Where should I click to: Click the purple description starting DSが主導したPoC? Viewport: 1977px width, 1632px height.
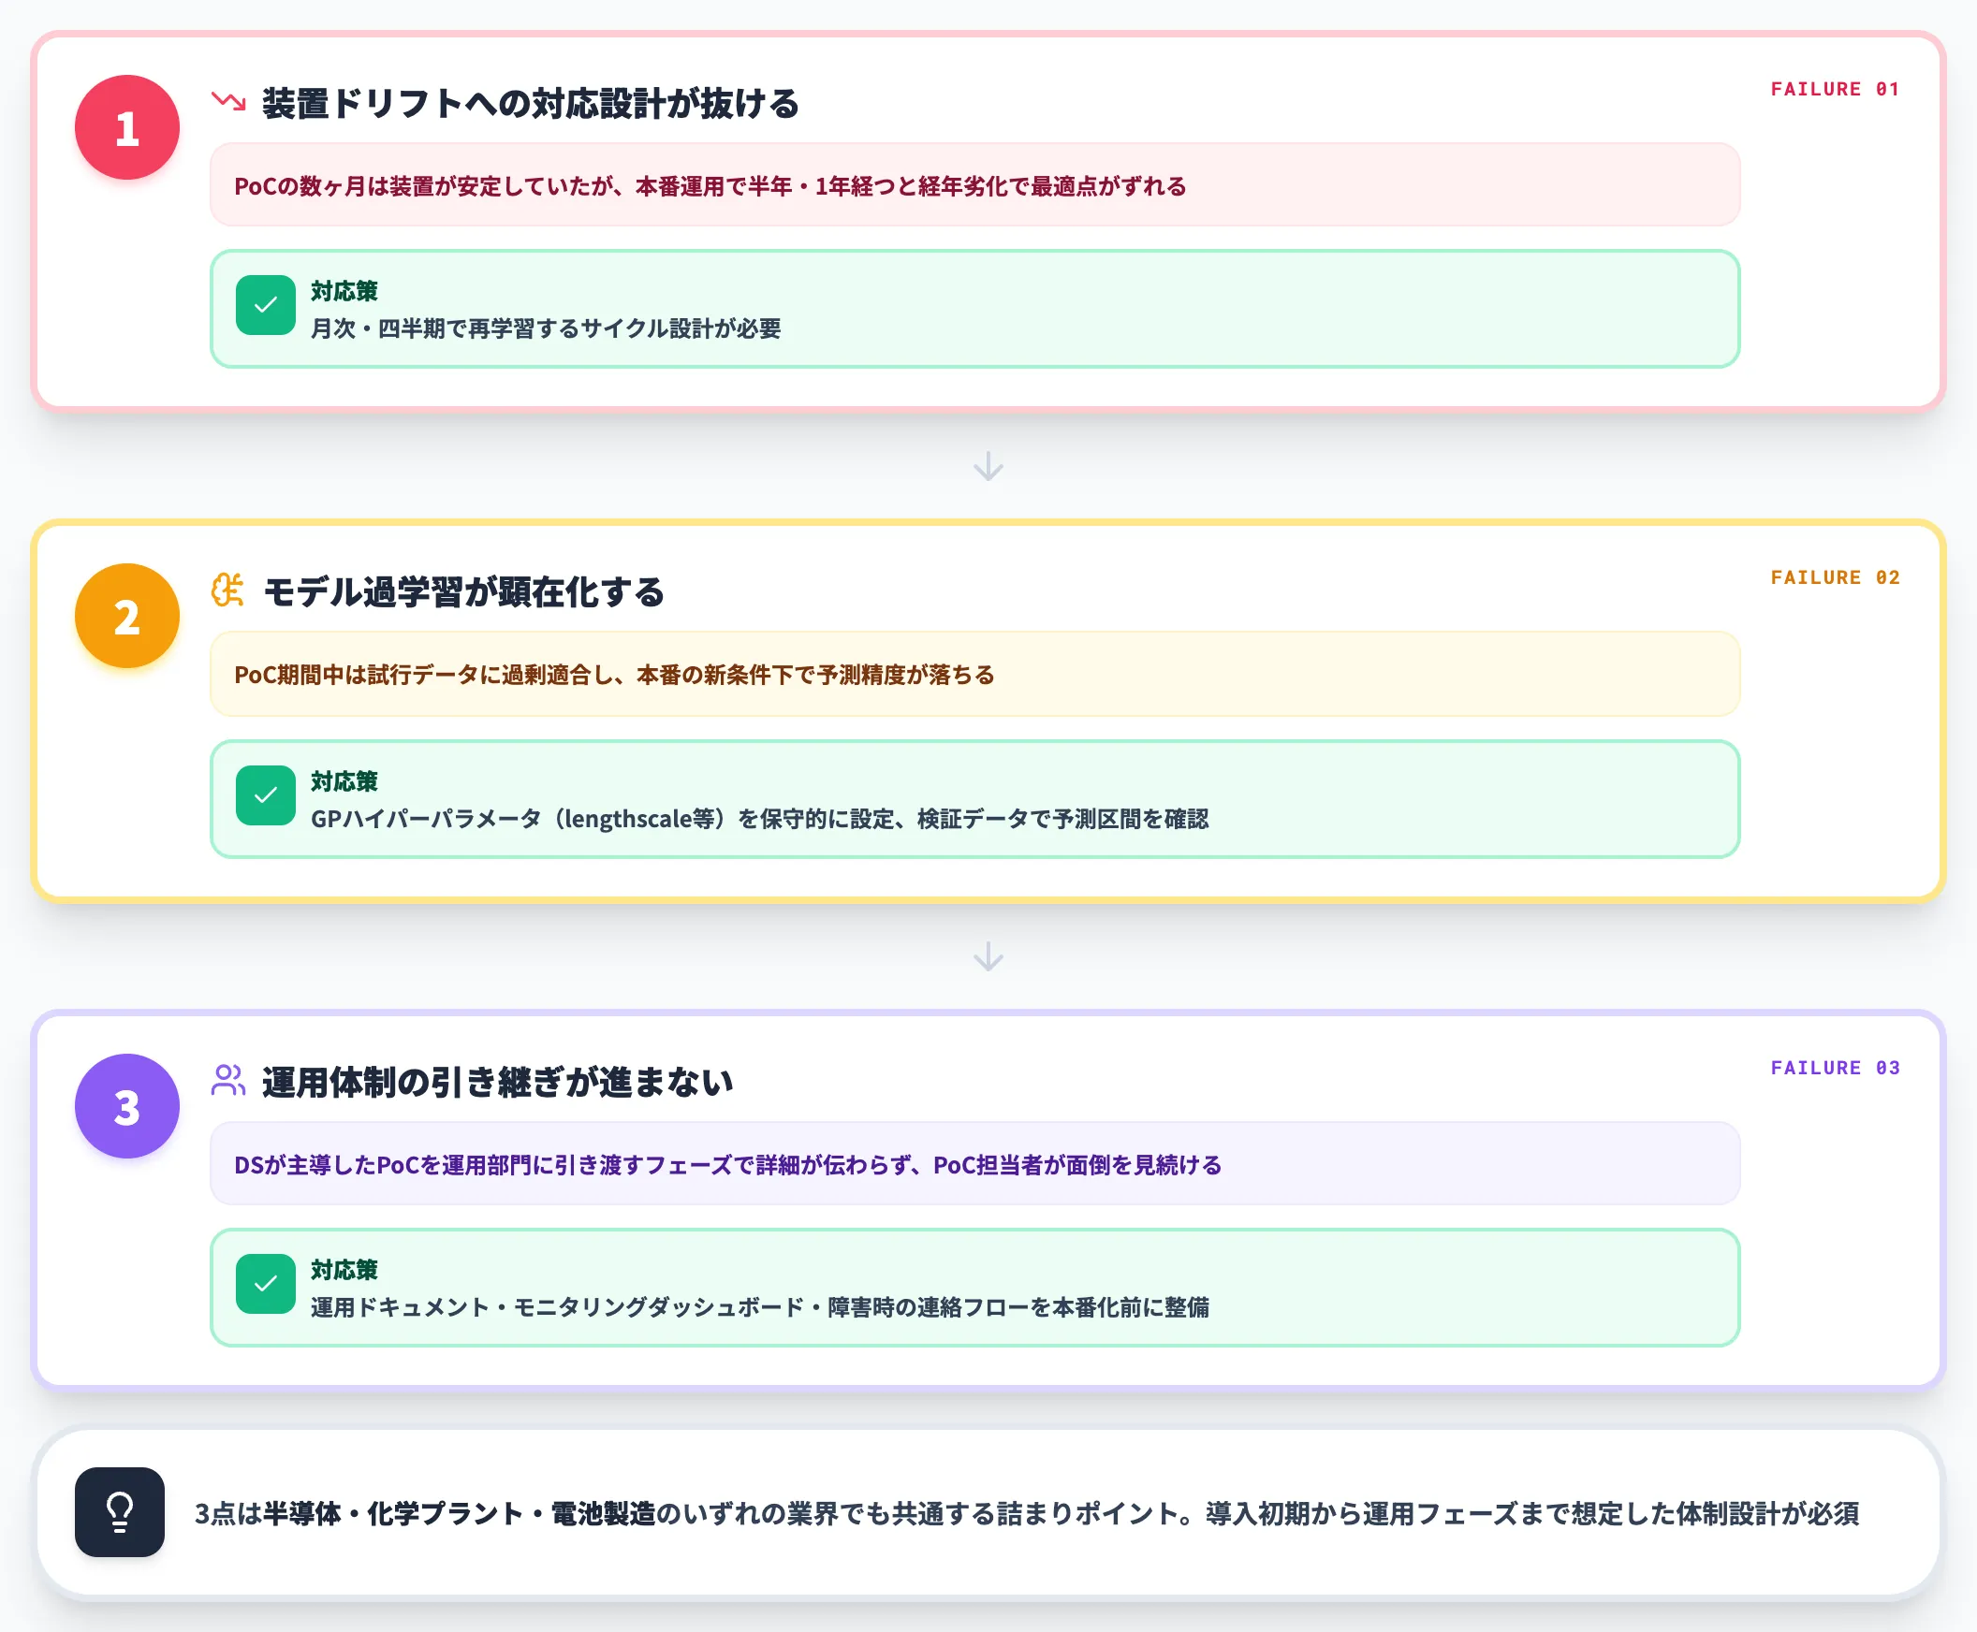974,1164
